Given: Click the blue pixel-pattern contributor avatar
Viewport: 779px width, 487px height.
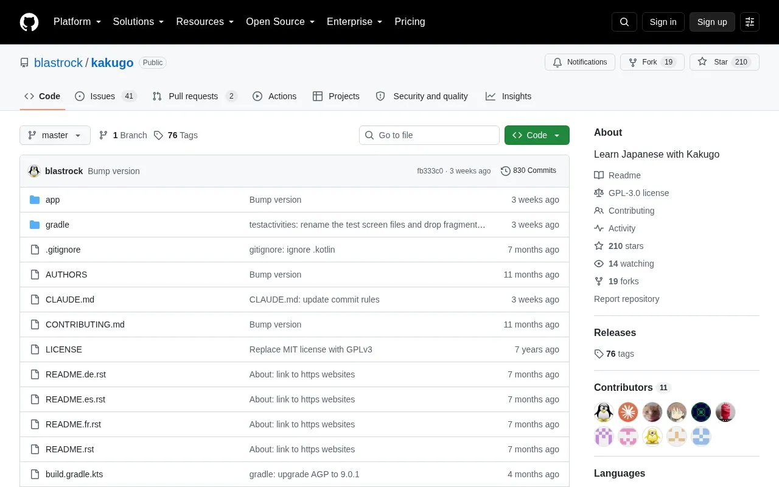Looking at the screenshot, I should click(x=701, y=436).
